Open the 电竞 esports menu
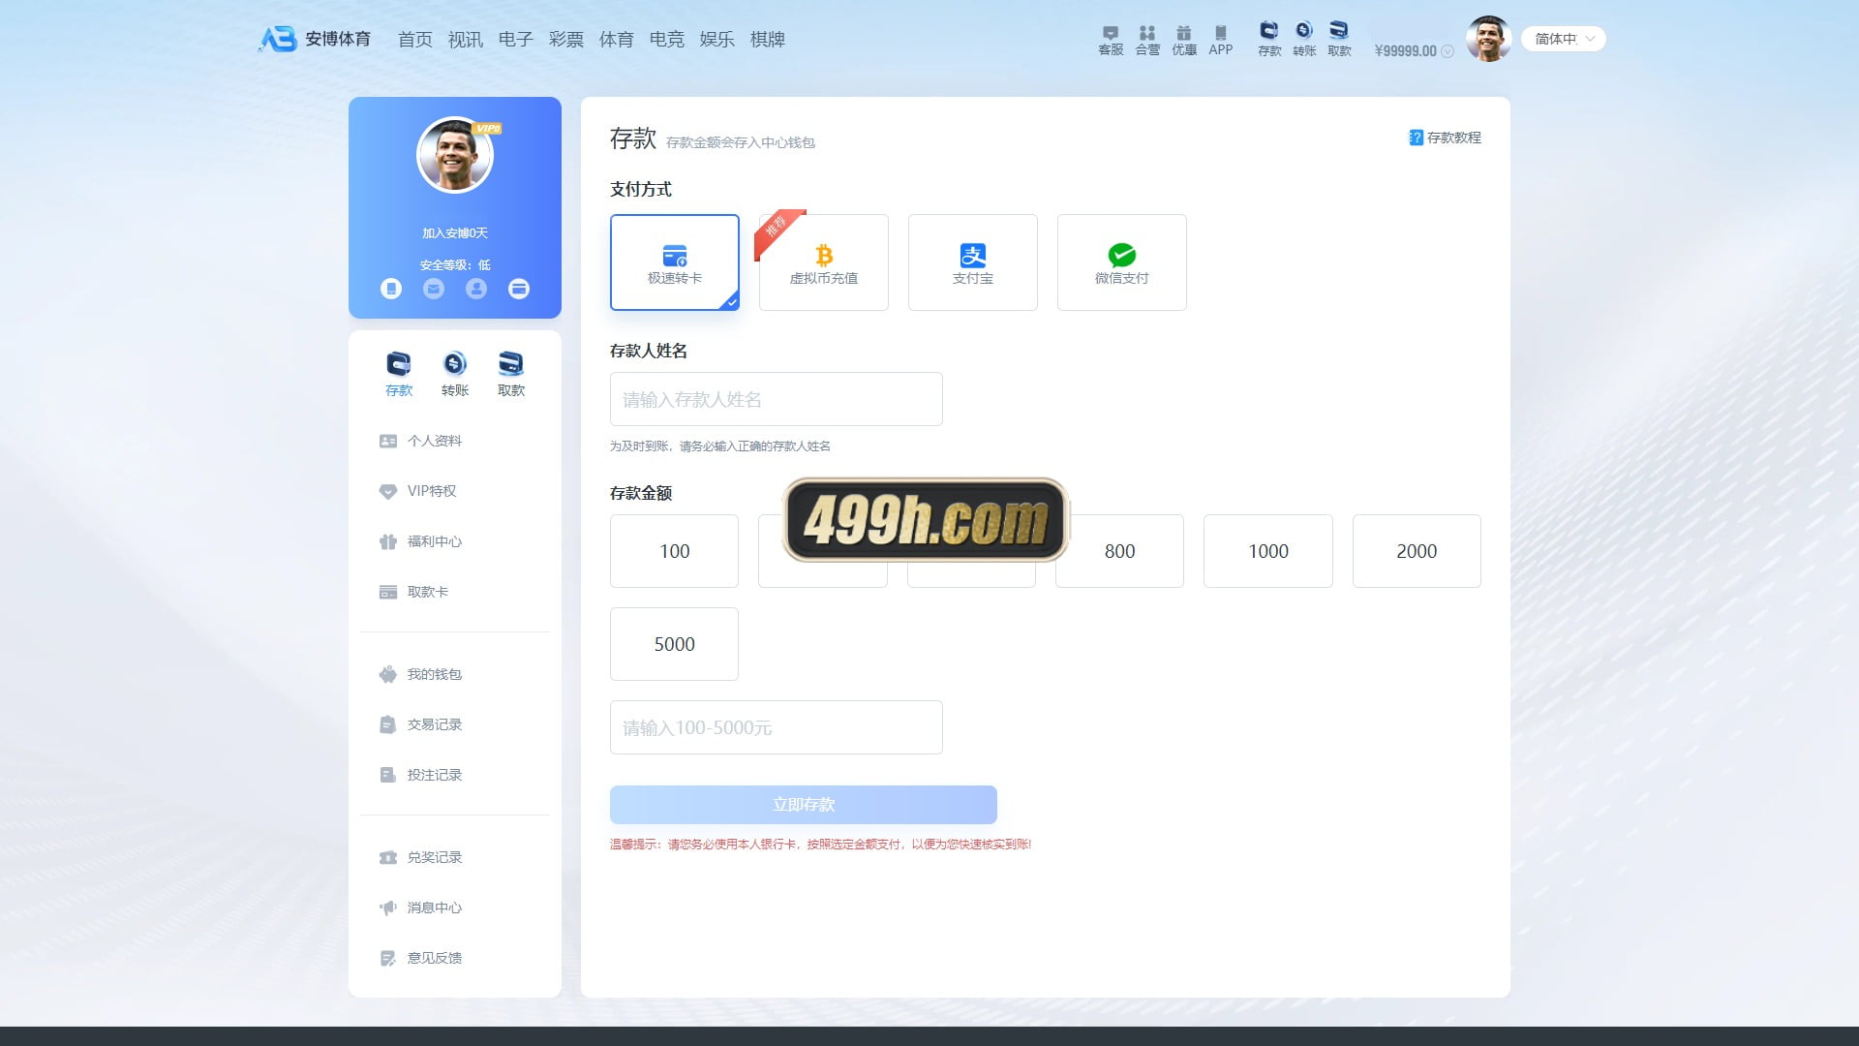Image resolution: width=1859 pixels, height=1046 pixels. [667, 40]
